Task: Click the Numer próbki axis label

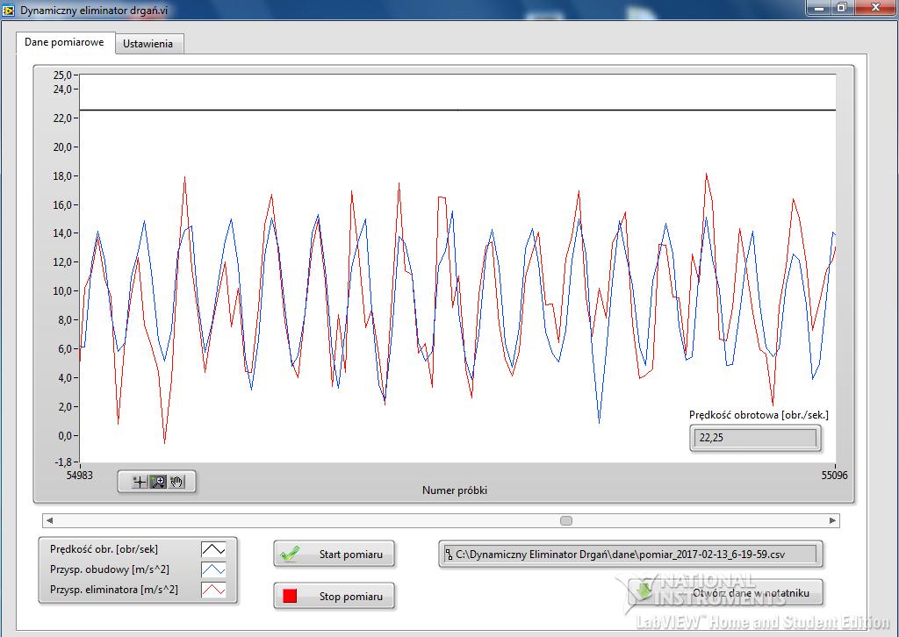Action: point(455,490)
